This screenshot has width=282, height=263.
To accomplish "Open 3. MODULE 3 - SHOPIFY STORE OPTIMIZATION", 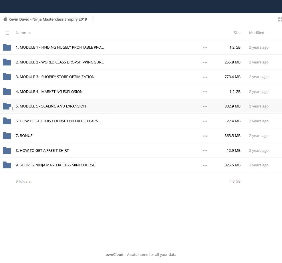I will [55, 77].
